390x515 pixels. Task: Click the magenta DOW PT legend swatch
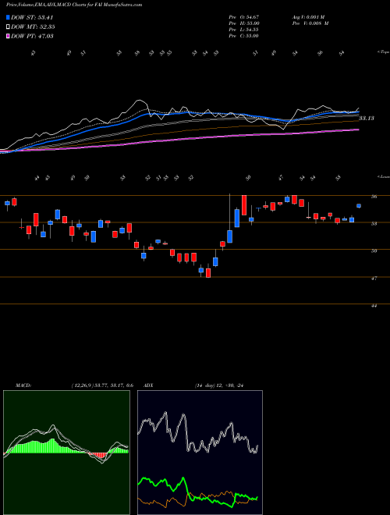point(9,36)
